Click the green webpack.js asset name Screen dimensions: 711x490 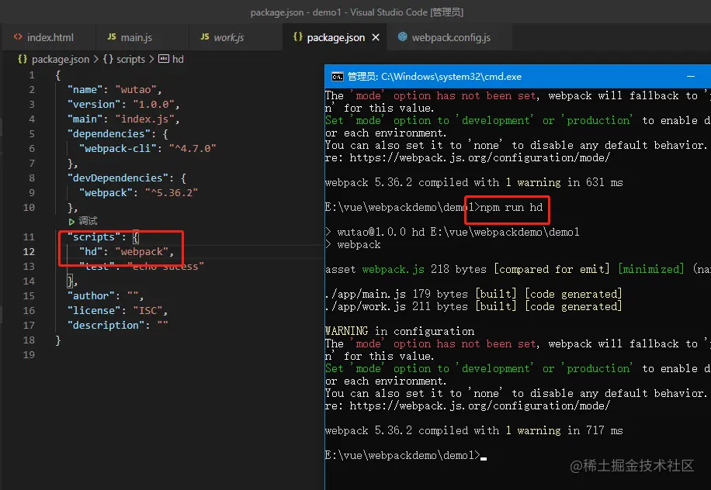(393, 270)
